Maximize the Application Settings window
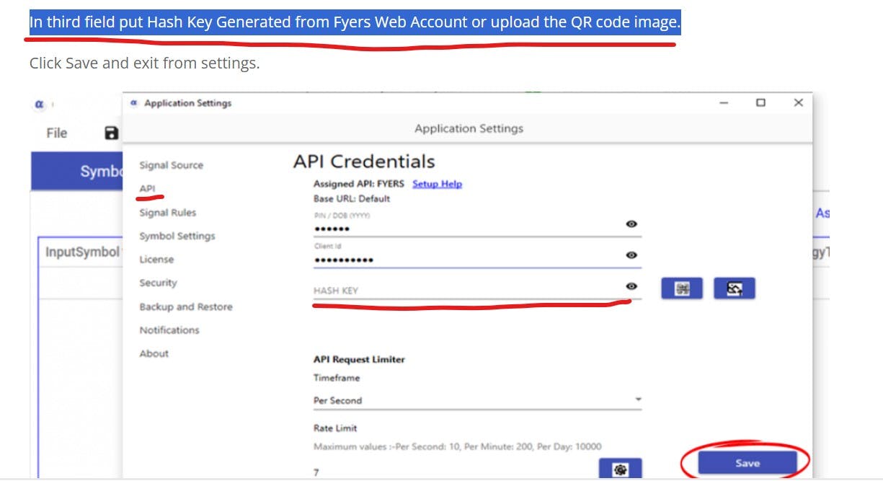This screenshot has width=883, height=481. [x=760, y=103]
